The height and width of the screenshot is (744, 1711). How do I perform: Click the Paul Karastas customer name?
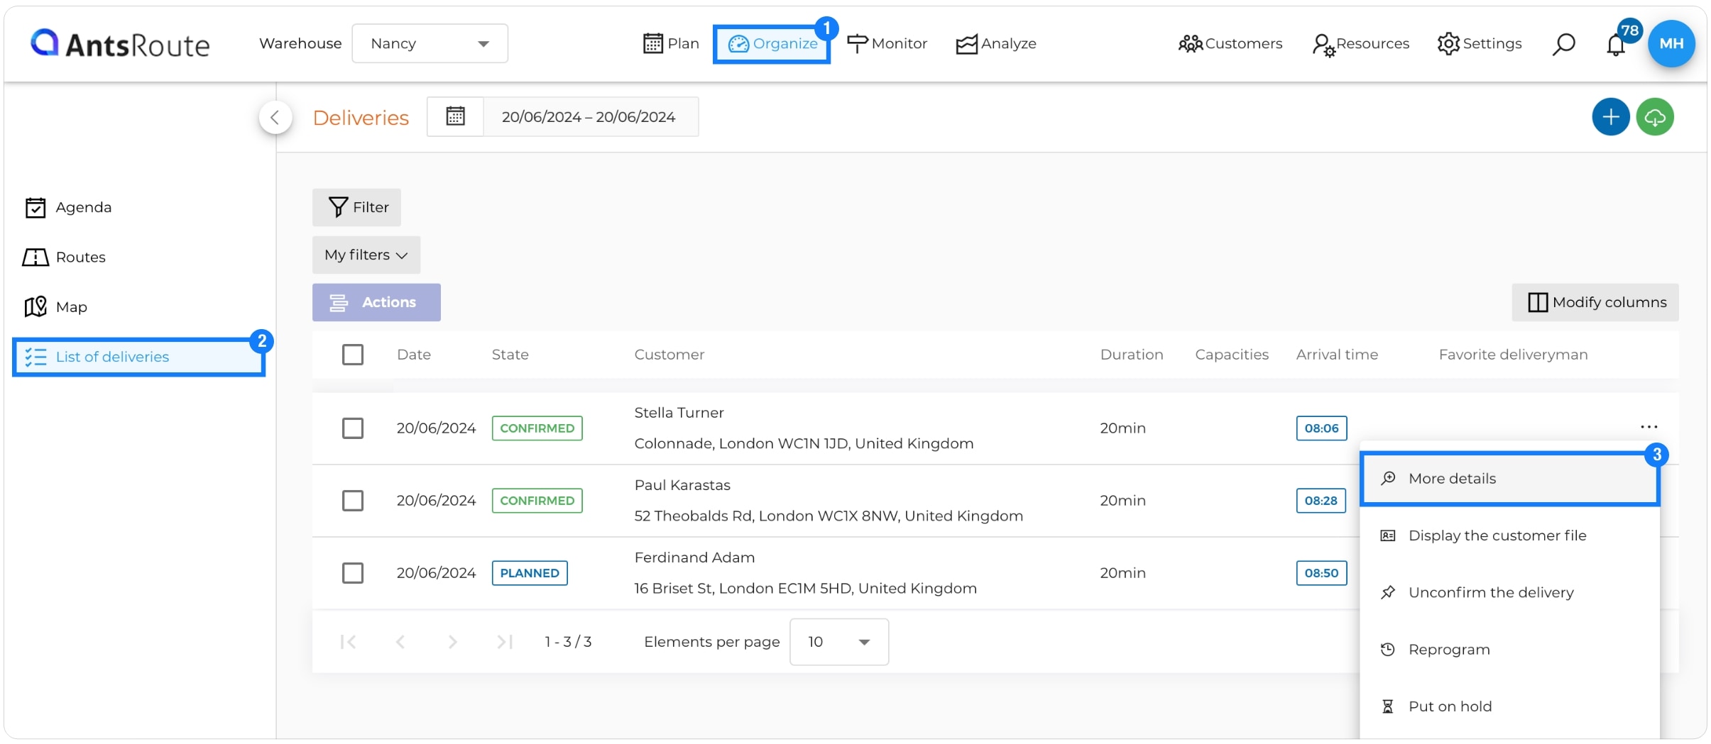coord(682,485)
